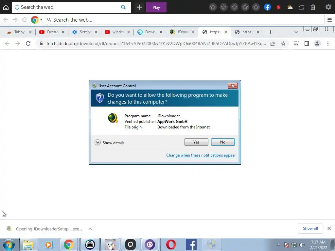Open the media control icon

(x=296, y=43)
